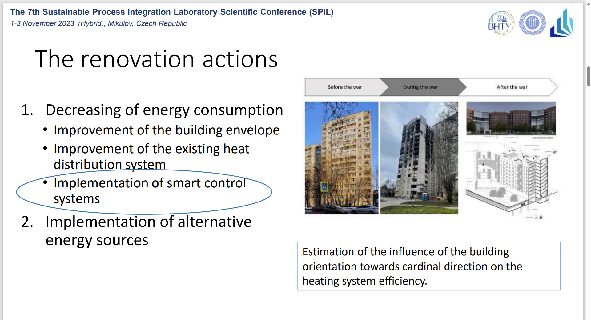Click the vertical scrollbar thumb
The width and height of the screenshot is (591, 320).
(589, 76)
